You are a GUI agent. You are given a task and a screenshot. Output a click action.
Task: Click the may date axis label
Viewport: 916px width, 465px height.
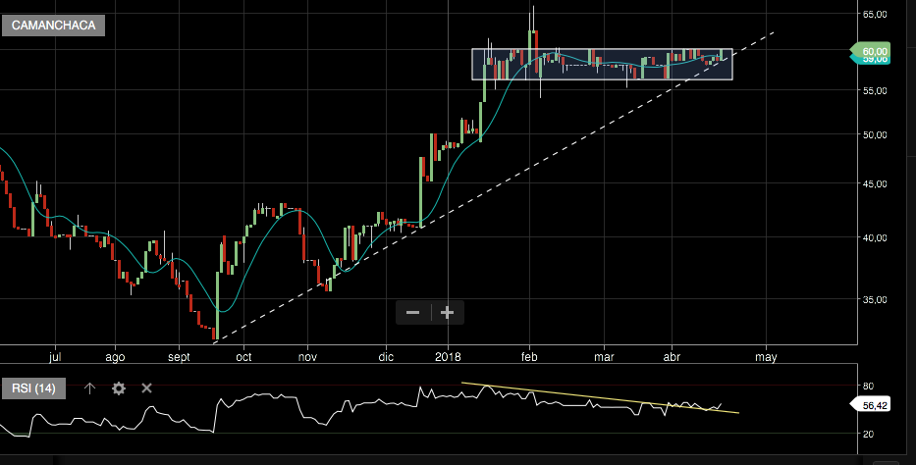(x=766, y=357)
